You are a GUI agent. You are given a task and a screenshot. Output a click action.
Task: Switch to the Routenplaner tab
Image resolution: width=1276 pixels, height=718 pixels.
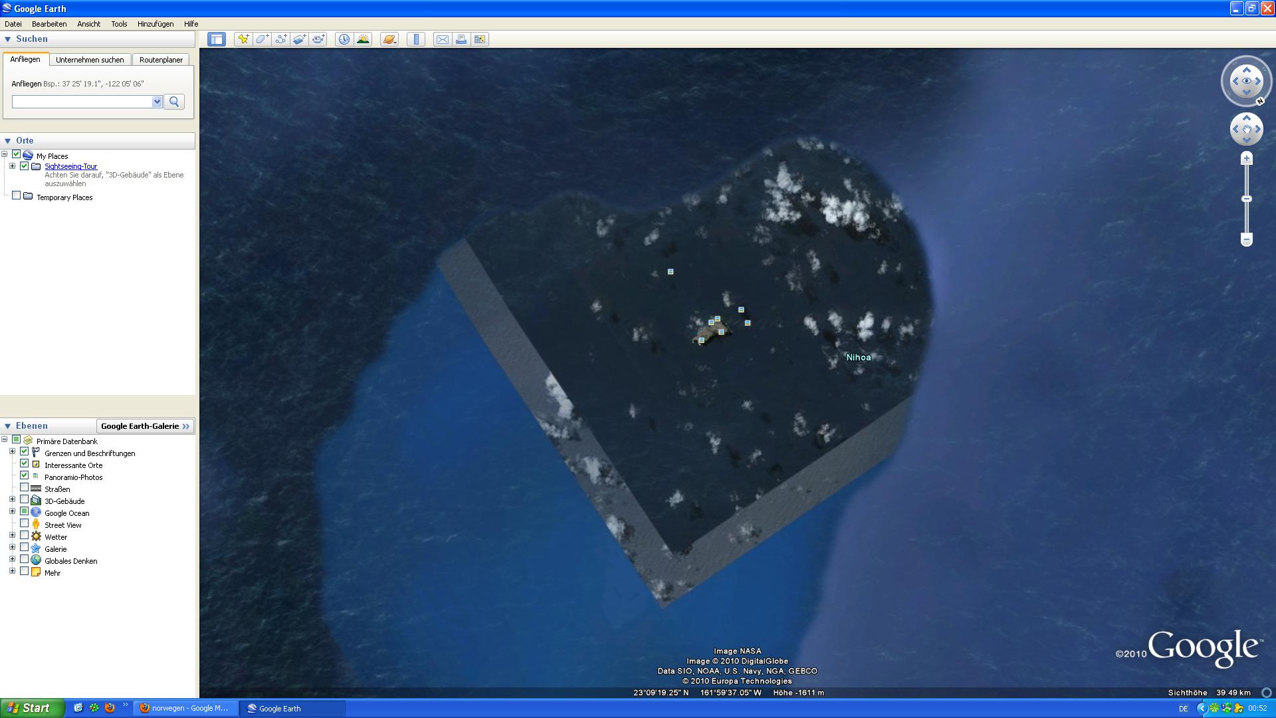[x=161, y=60]
